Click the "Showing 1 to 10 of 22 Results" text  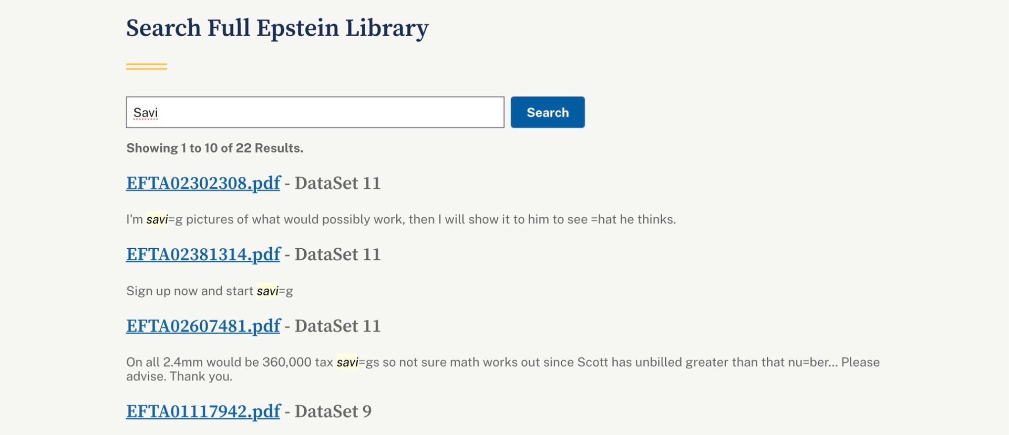tap(214, 148)
